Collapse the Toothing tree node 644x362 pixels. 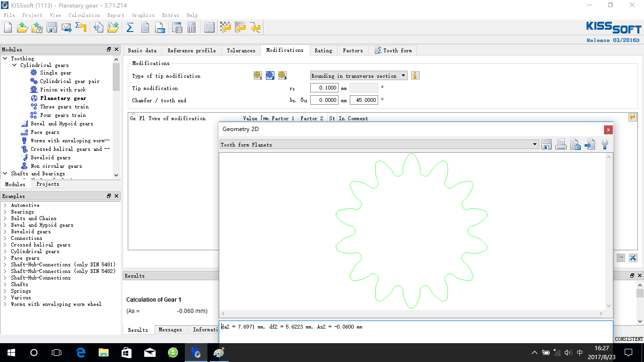click(x=5, y=58)
